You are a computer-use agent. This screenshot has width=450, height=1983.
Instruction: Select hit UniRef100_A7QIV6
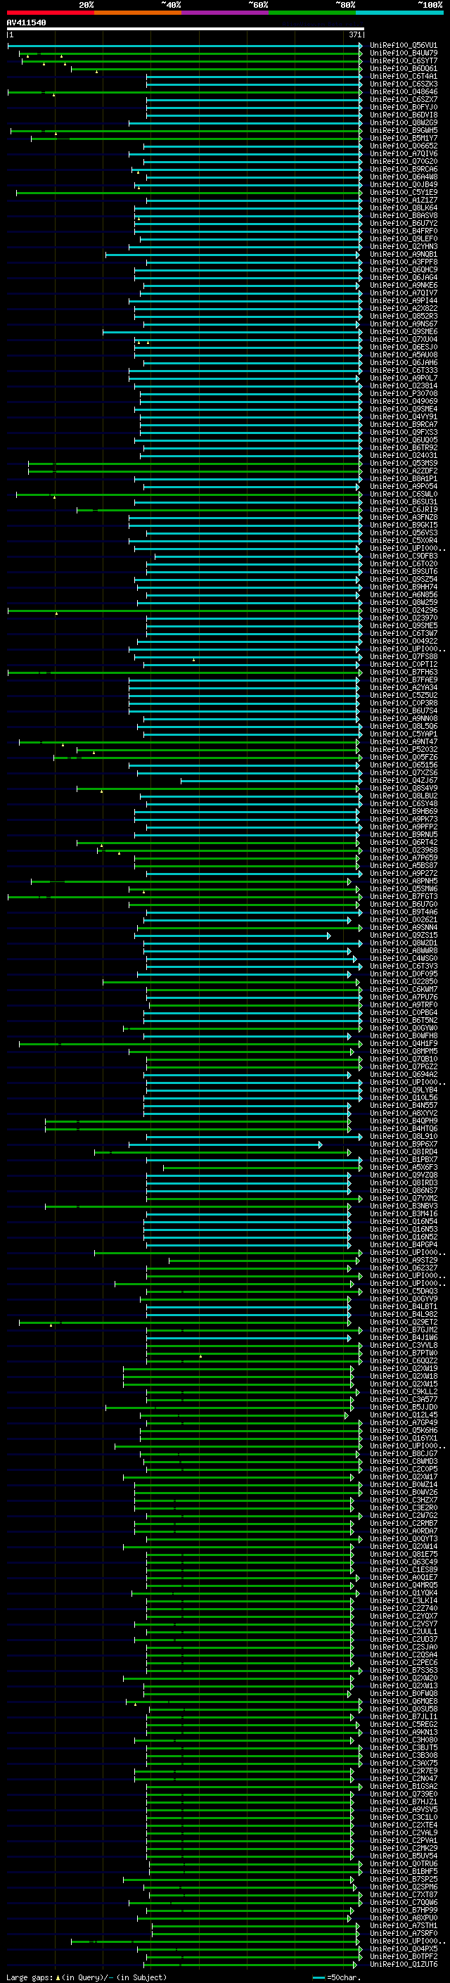[x=404, y=154]
